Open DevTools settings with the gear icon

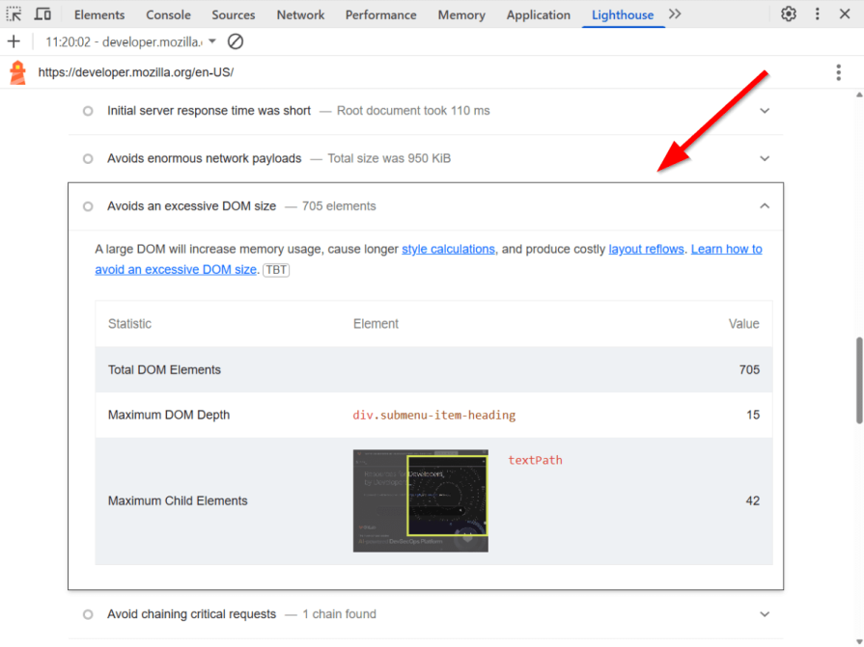tap(788, 14)
